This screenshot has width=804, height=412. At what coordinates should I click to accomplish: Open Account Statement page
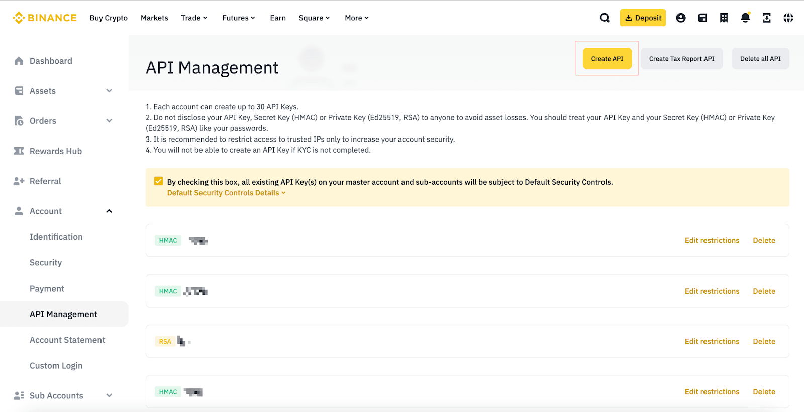(x=67, y=340)
